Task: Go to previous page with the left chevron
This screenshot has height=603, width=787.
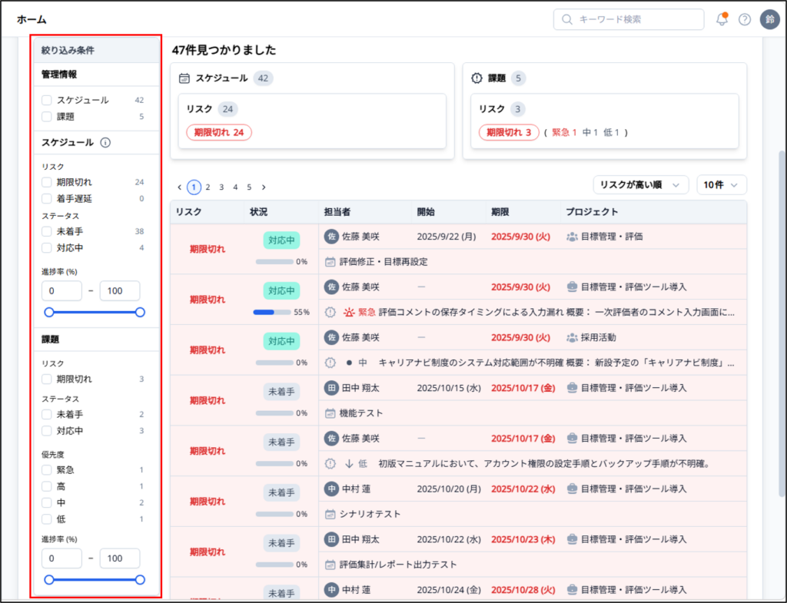Action: click(x=180, y=187)
